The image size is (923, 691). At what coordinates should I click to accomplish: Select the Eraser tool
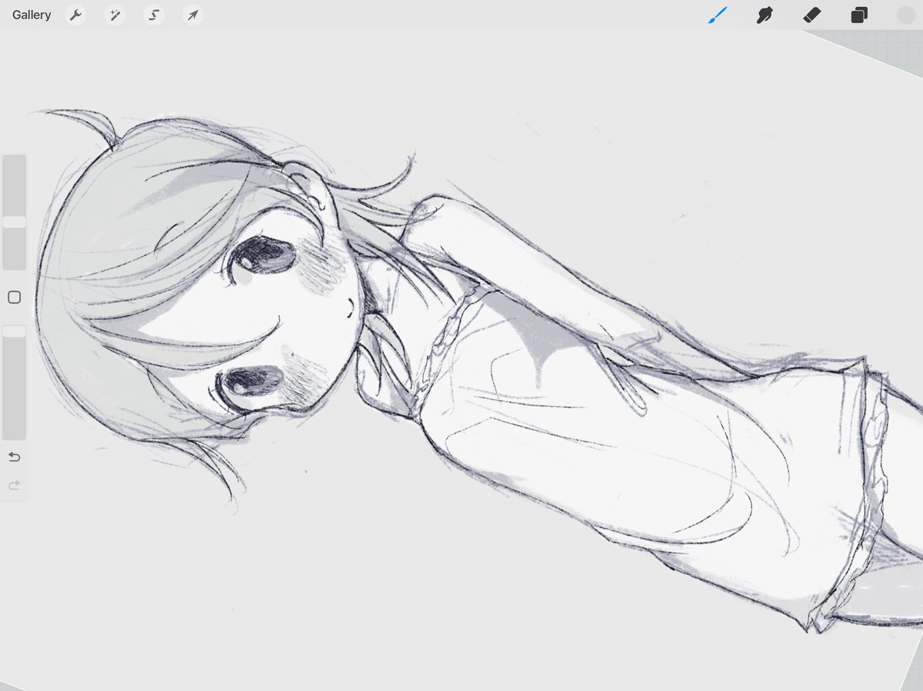click(811, 15)
